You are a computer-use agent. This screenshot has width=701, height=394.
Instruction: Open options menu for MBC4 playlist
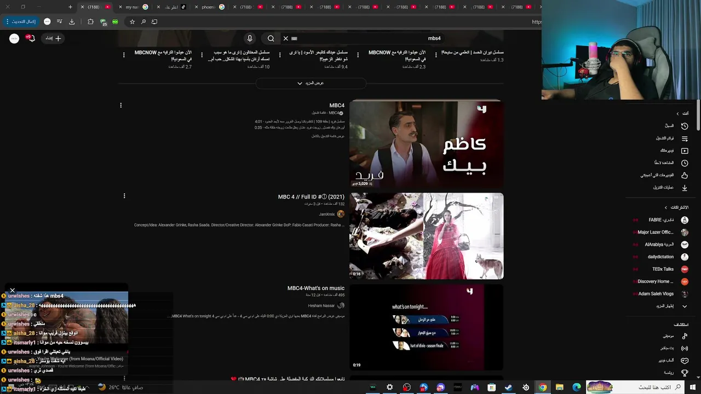(121, 105)
